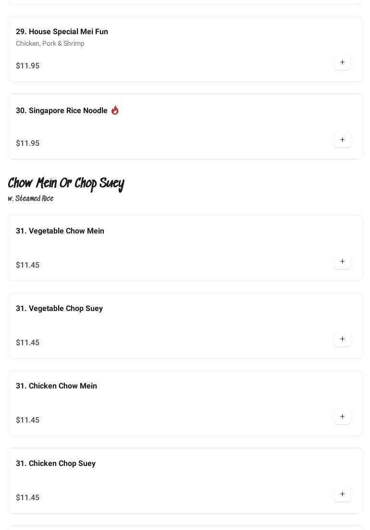The width and height of the screenshot is (370, 530).
Task: Open the Vegetable Chow Mein item title
Action: click(60, 231)
